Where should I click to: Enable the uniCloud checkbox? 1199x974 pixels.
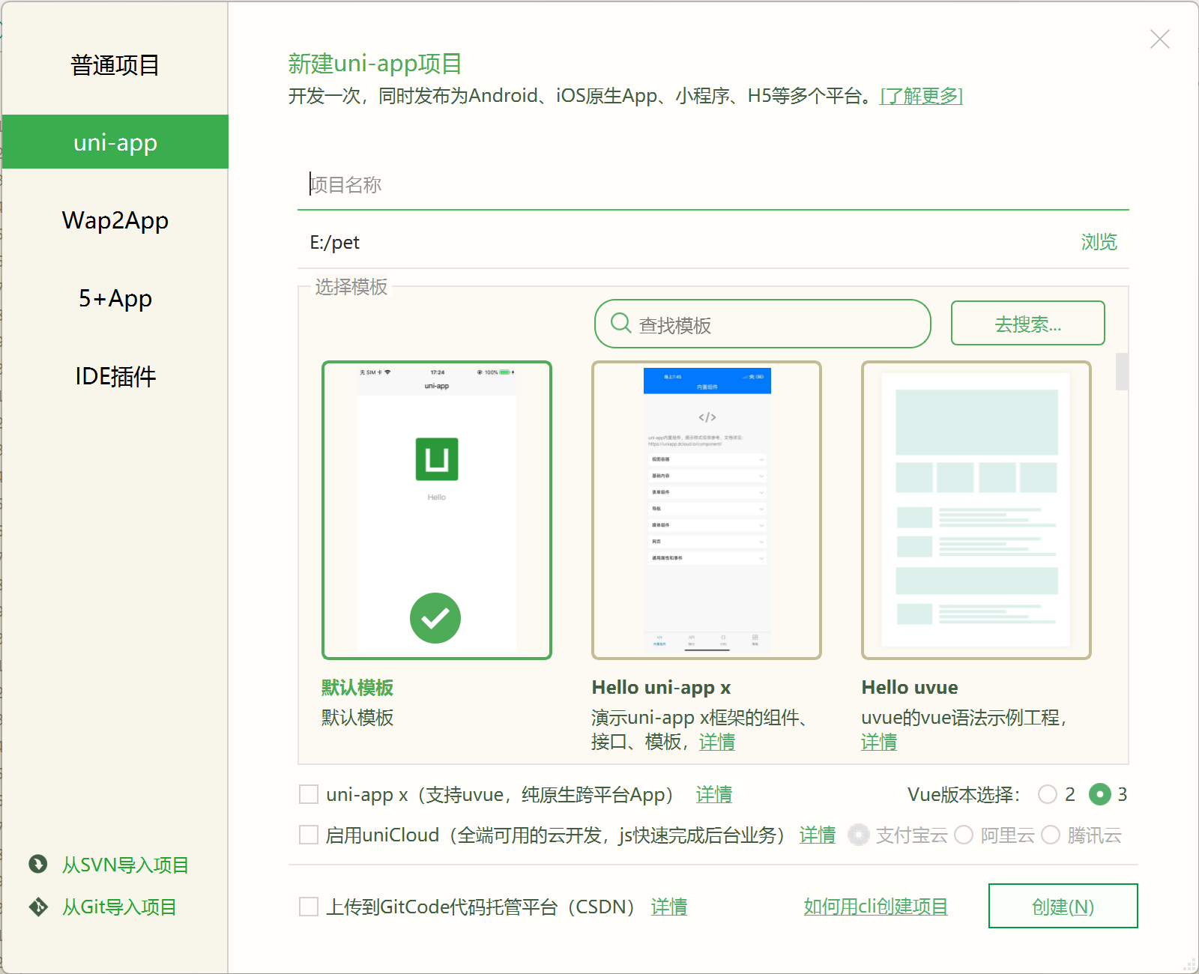309,835
